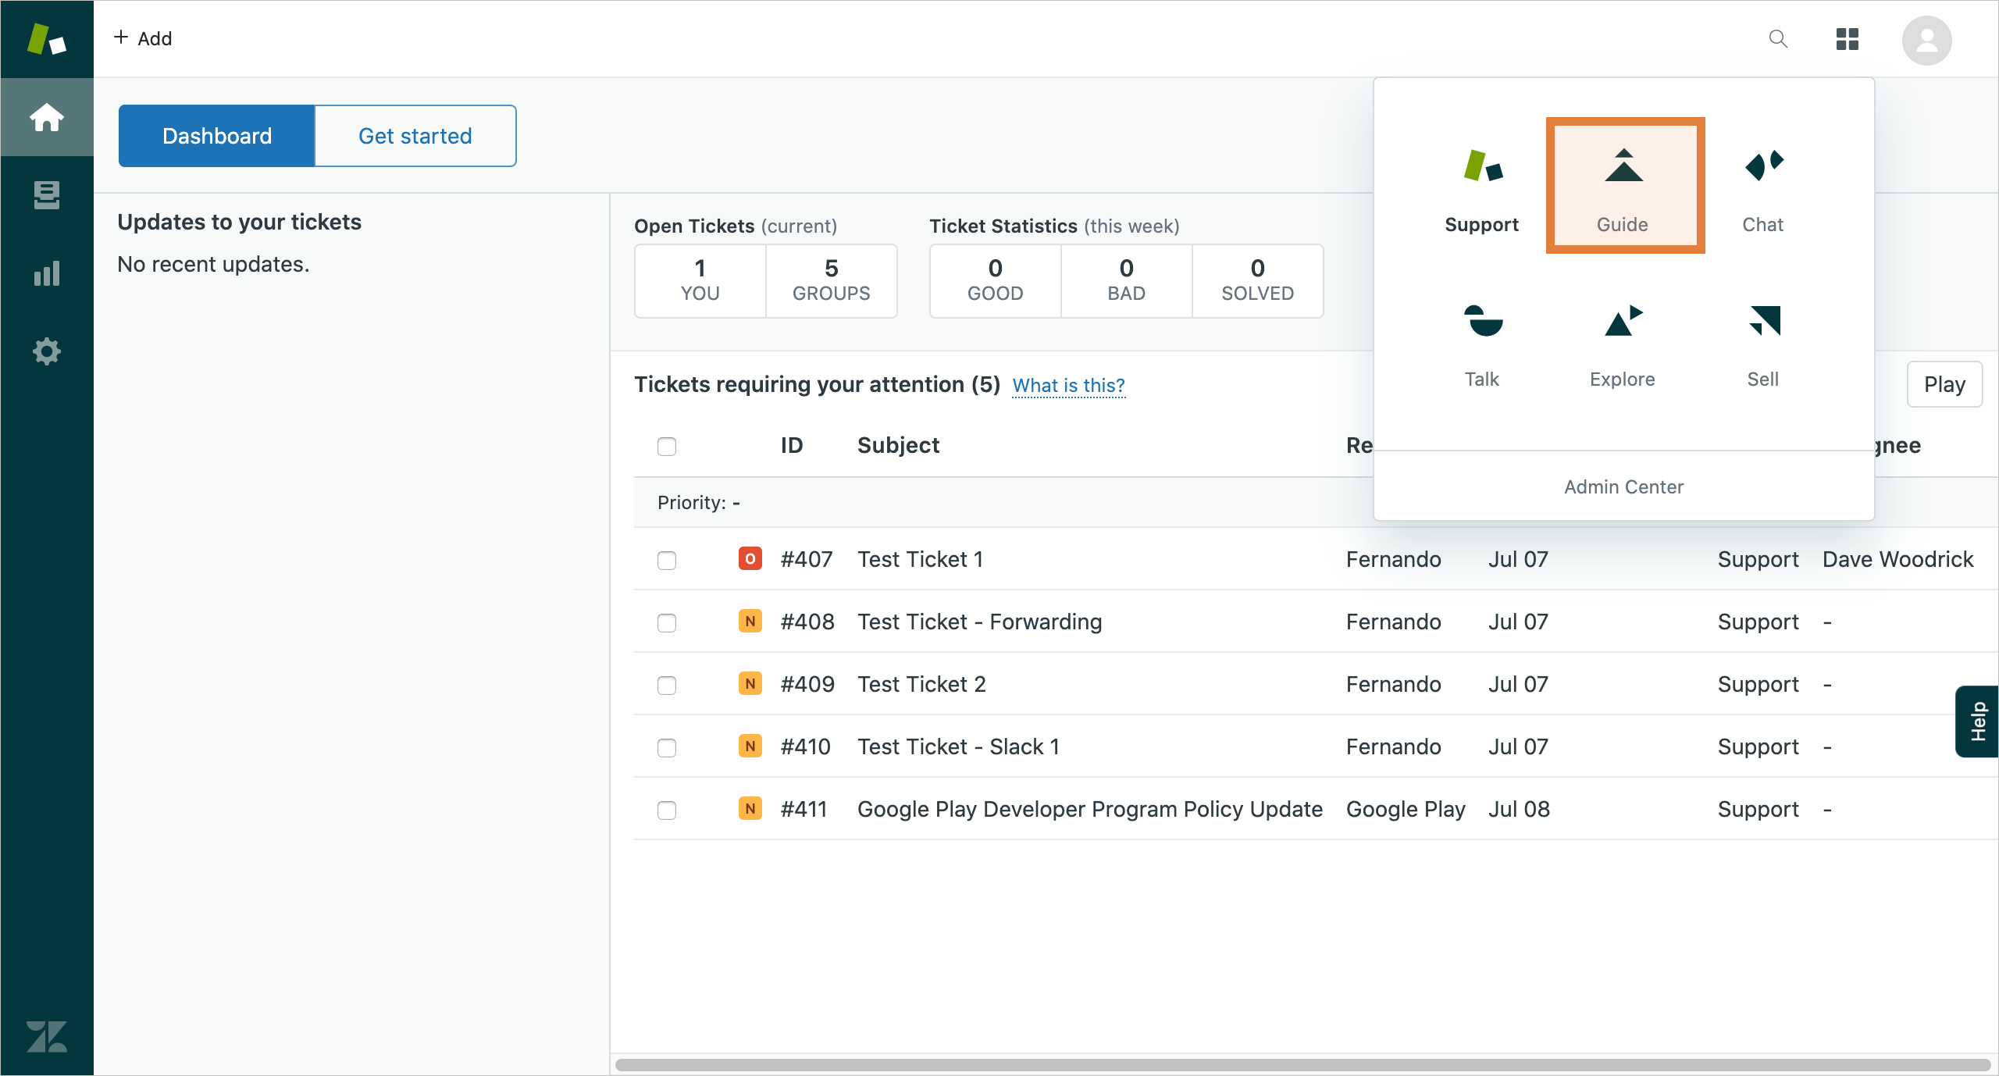Screen dimensions: 1999x1076
Task: Open Reporting bar-chart icon in sidebar
Action: 47,273
